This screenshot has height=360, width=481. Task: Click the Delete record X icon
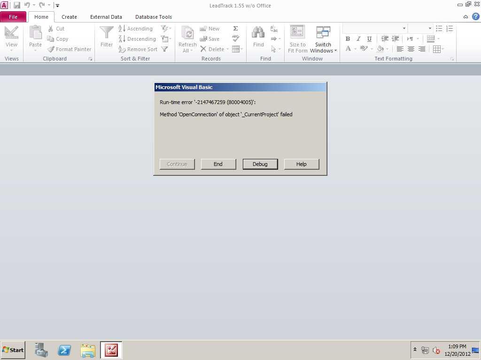point(203,49)
